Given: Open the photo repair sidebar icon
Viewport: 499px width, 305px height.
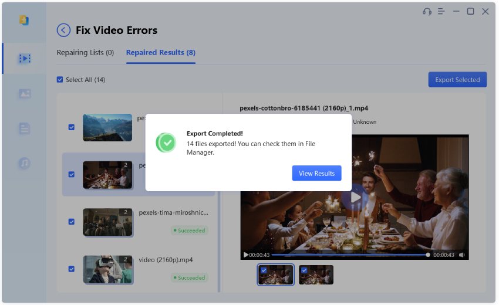Looking at the screenshot, I should 24,94.
